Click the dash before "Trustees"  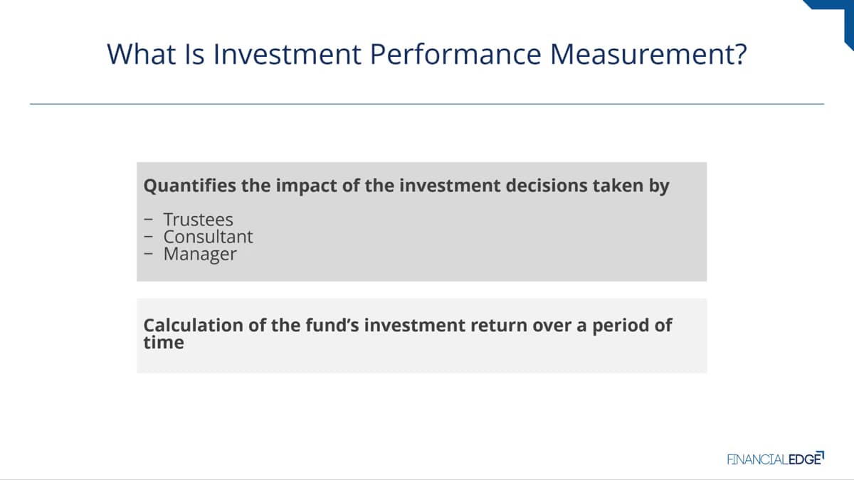click(x=148, y=220)
